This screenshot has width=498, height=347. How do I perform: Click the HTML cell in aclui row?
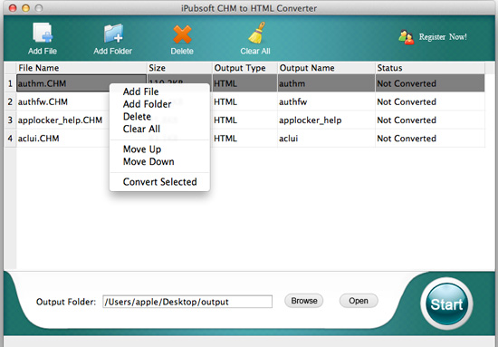point(244,139)
